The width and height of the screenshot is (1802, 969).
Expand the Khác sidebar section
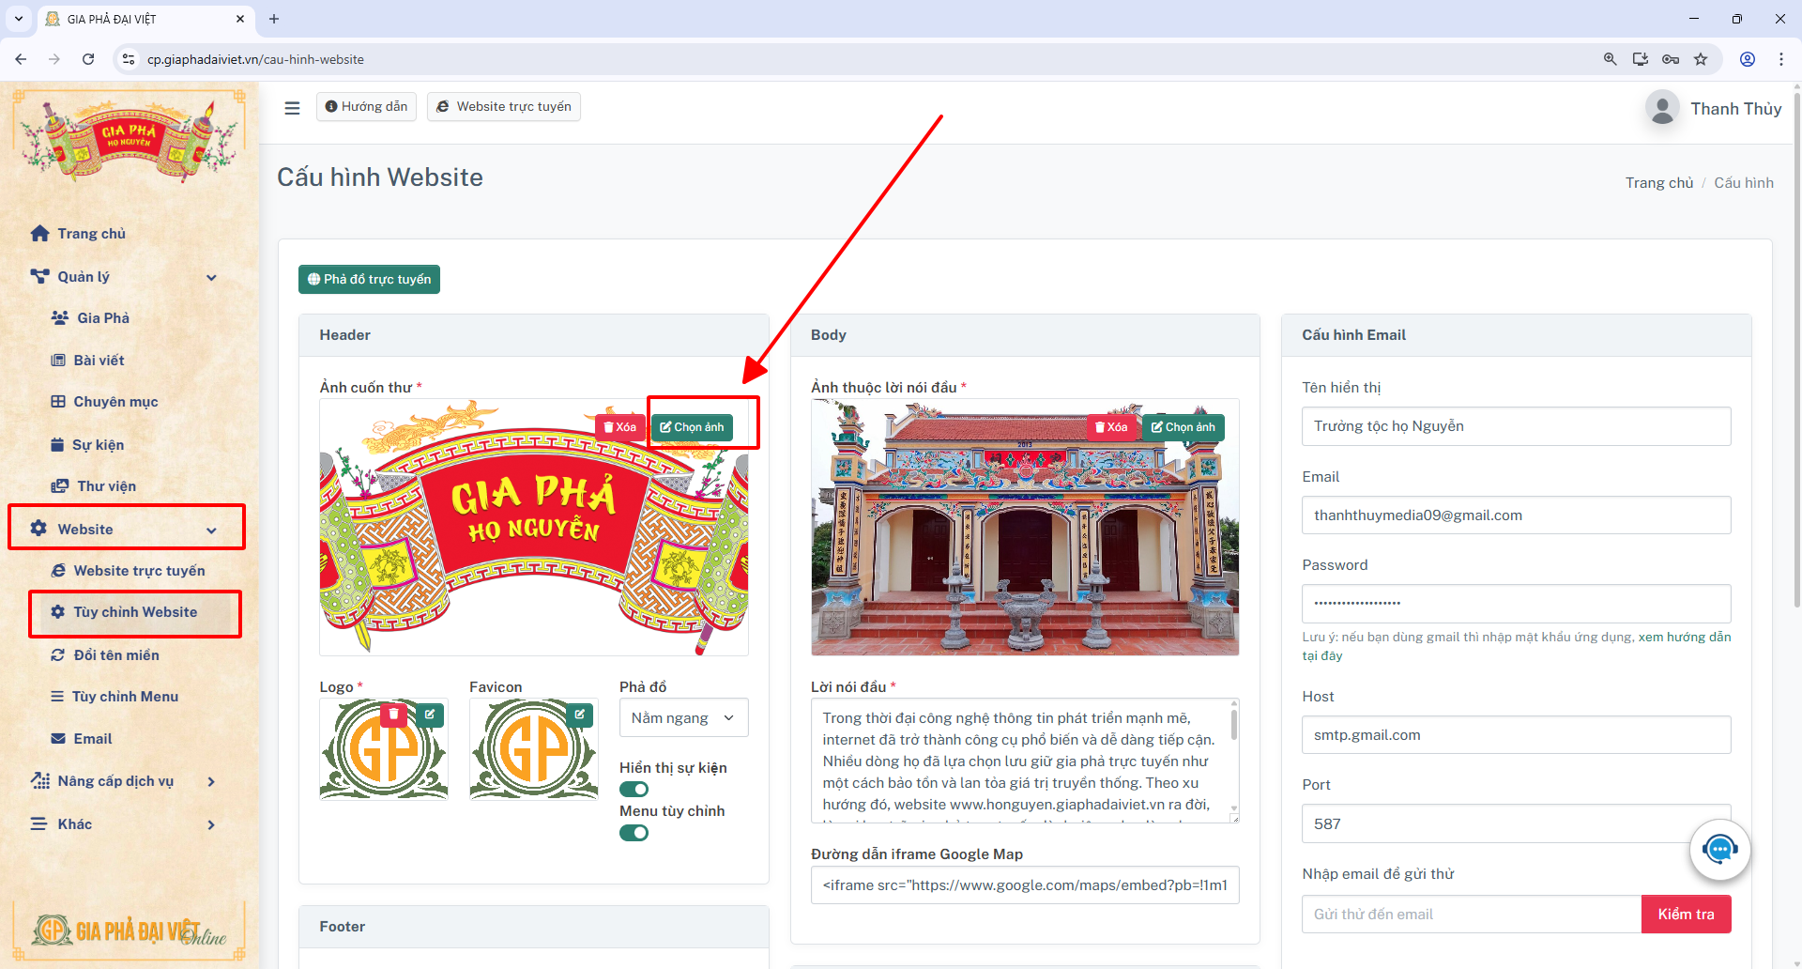pos(125,824)
